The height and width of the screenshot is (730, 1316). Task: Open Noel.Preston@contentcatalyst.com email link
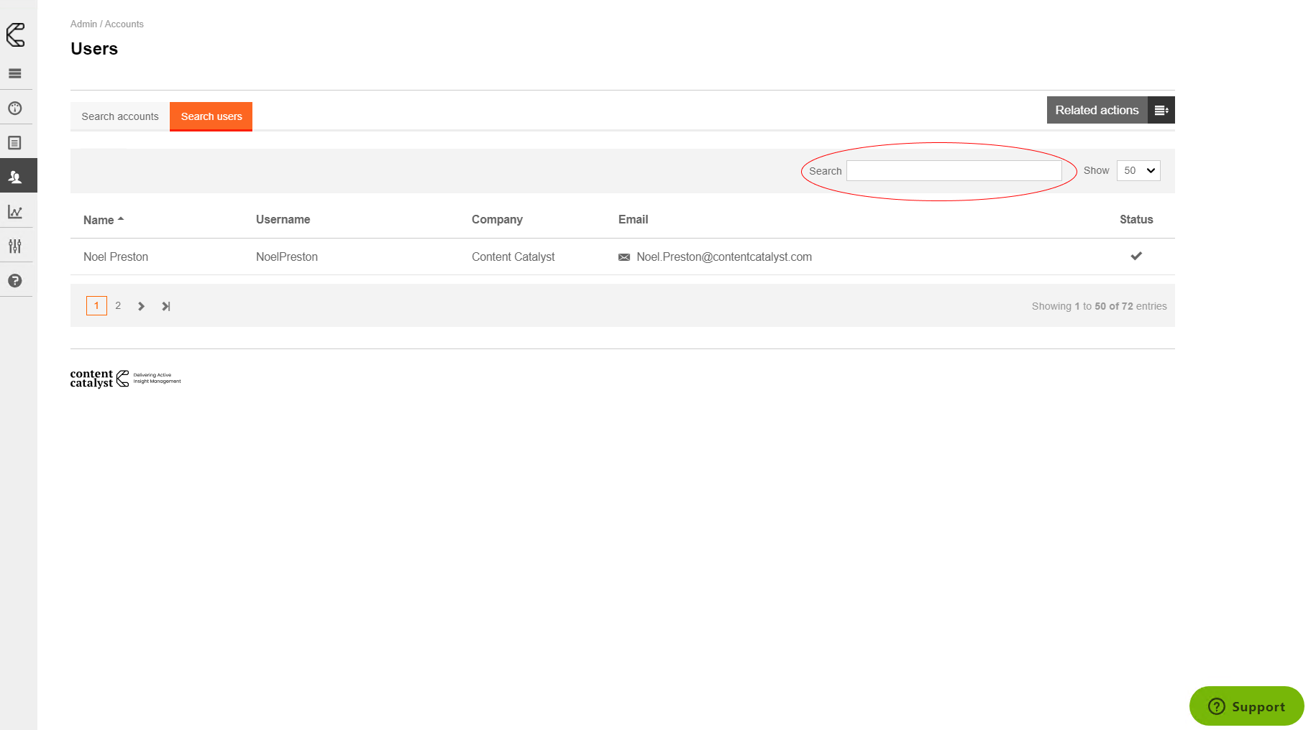pos(724,257)
